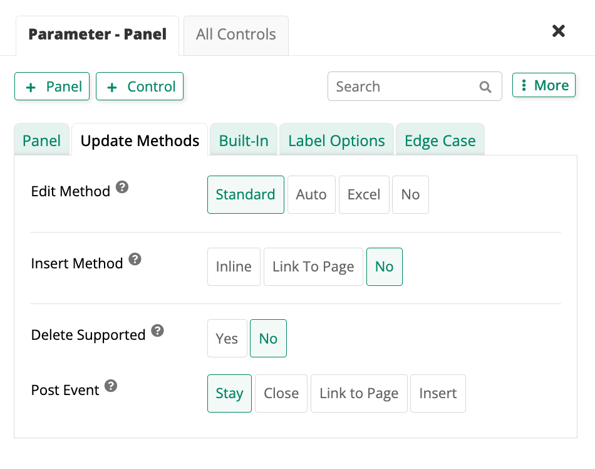Click the plus icon on the Control button
Viewport: 595px width, 469px height.
click(x=112, y=87)
